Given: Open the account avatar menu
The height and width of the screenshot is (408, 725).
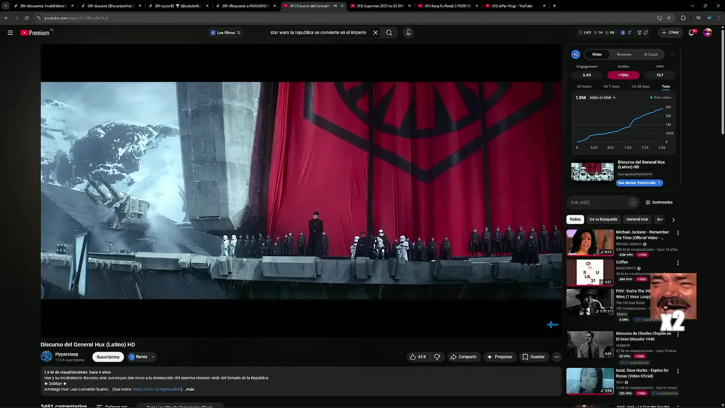Looking at the screenshot, I should pyautogui.click(x=707, y=32).
